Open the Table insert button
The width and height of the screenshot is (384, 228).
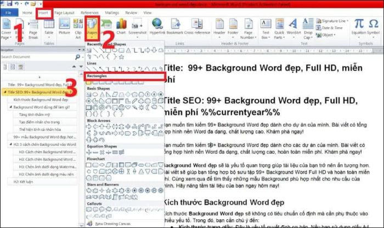pyautogui.click(x=49, y=29)
